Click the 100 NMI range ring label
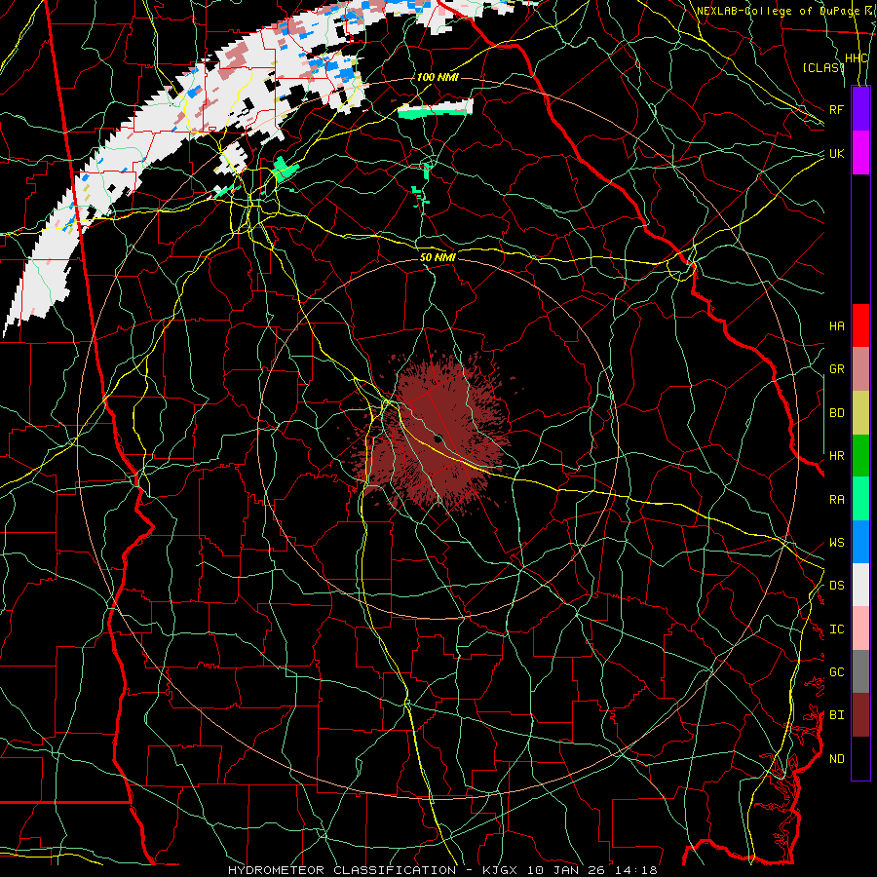Screen dimensions: 877x877 tap(438, 77)
